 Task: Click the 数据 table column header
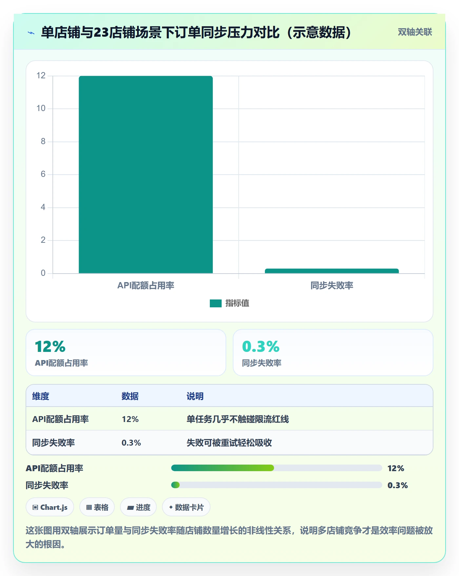[130, 396]
